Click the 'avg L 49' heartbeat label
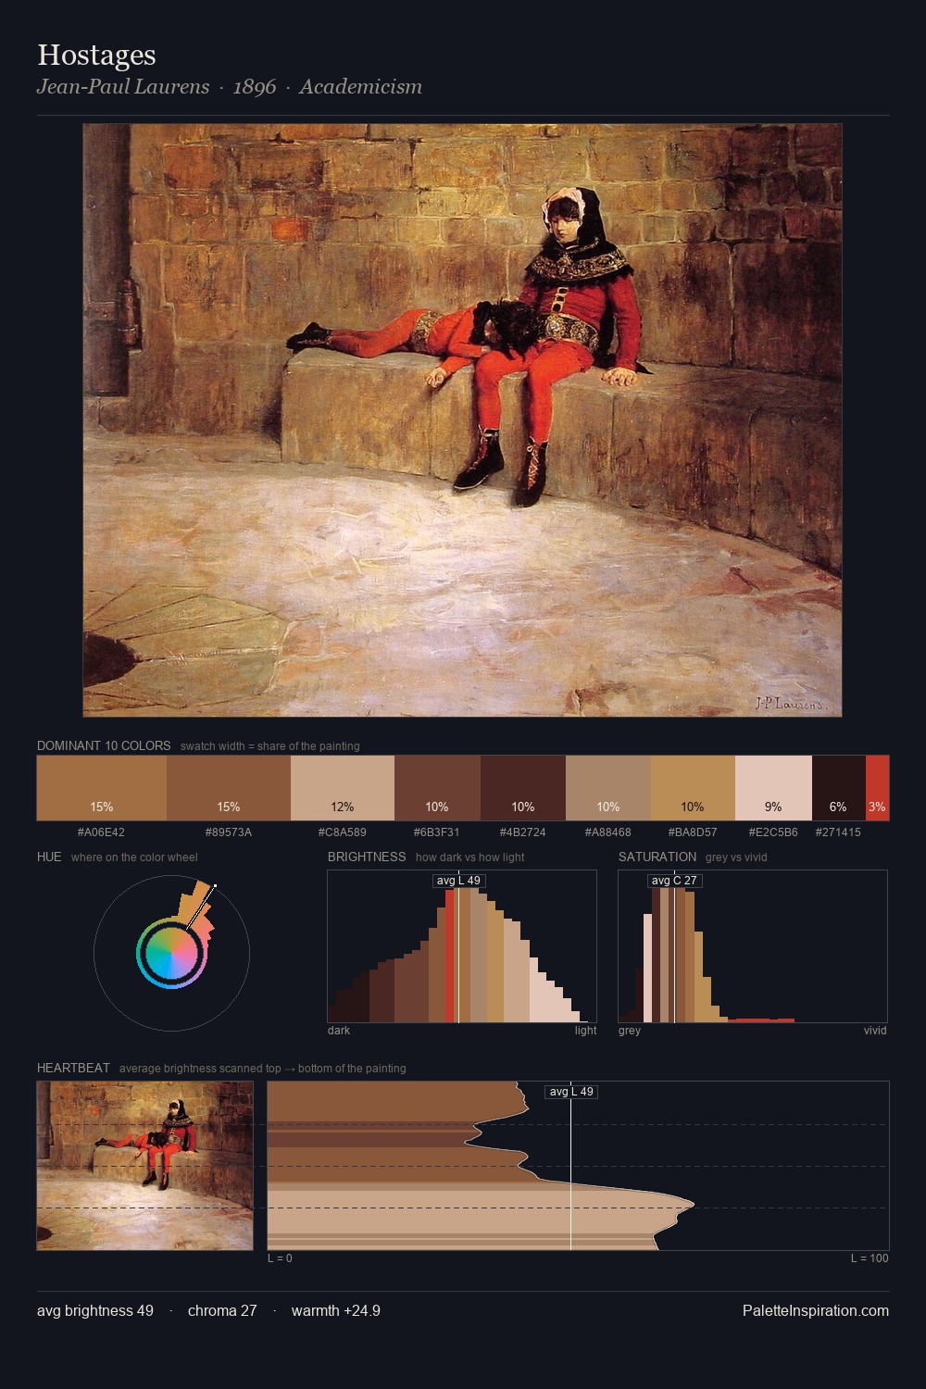This screenshot has width=926, height=1389. click(571, 1092)
